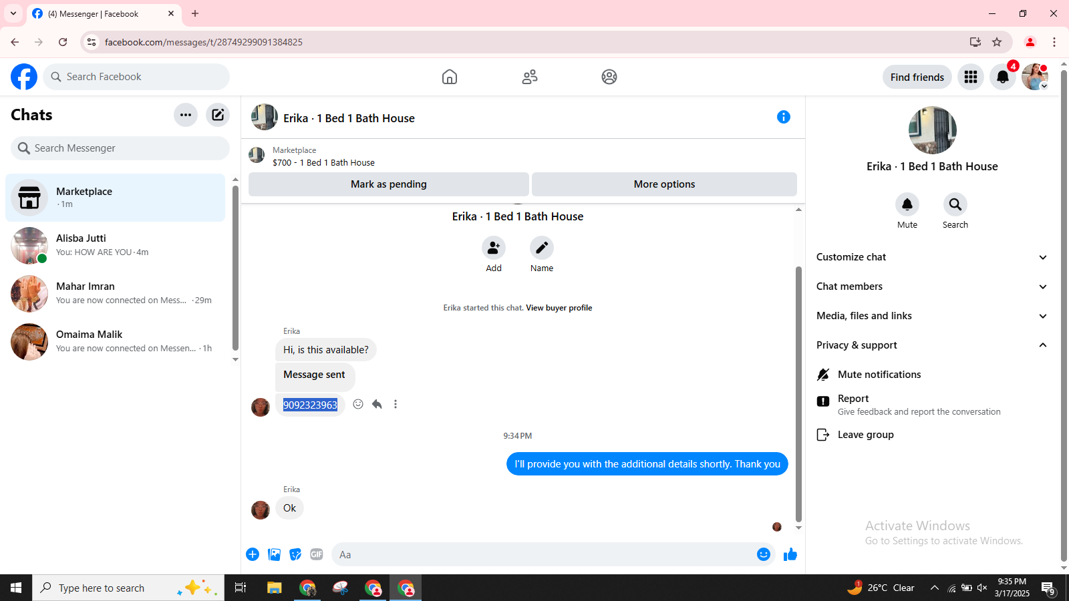Click the conversation scrollbar

(798, 394)
